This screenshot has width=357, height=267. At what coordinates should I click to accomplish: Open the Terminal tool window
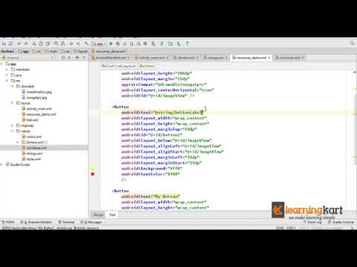point(66,222)
